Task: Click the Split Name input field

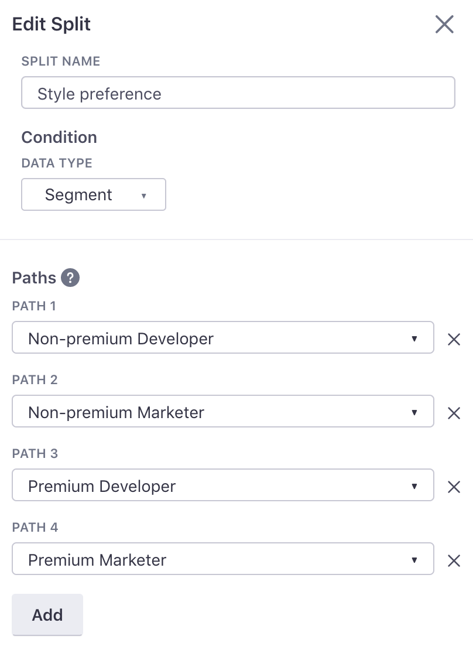Action: (238, 93)
